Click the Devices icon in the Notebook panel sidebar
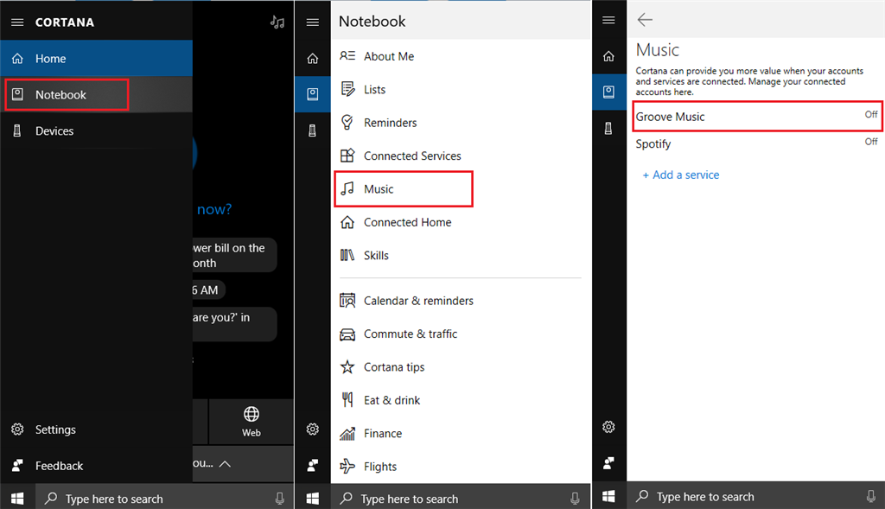This screenshot has width=885, height=509. (x=313, y=130)
